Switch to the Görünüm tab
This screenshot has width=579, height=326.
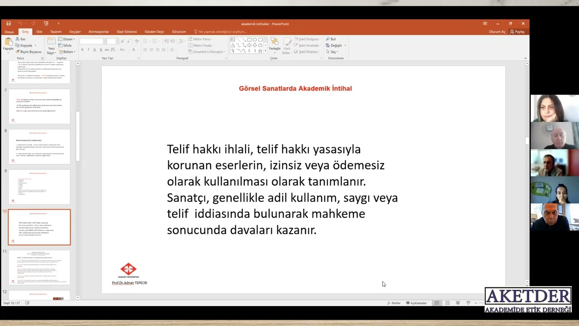tap(179, 32)
